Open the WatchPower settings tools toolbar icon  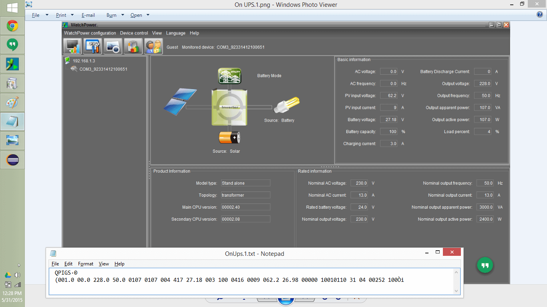93,46
